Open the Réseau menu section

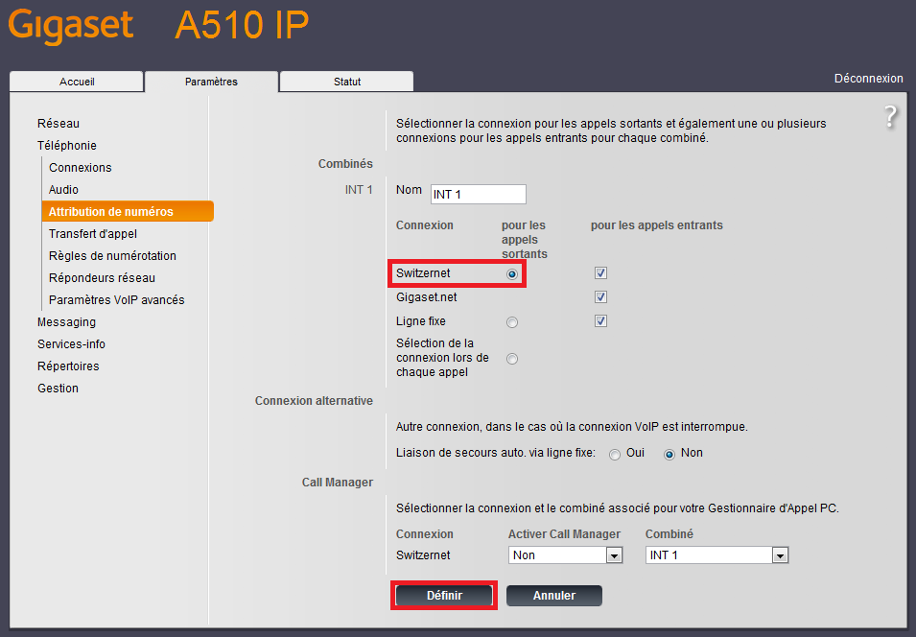[59, 124]
